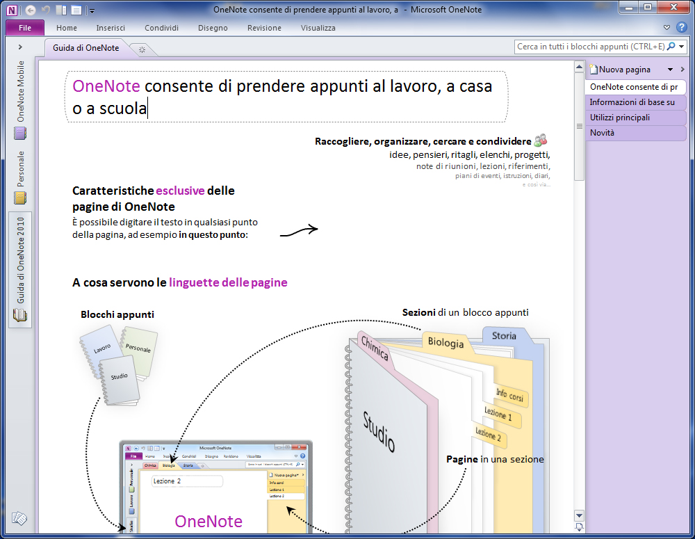
Task: Open the File menu tab
Action: (x=25, y=28)
